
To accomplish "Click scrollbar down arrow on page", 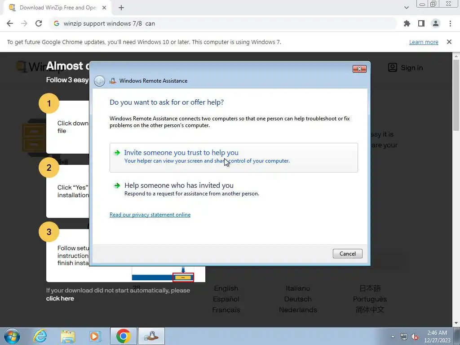I will click(x=456, y=323).
